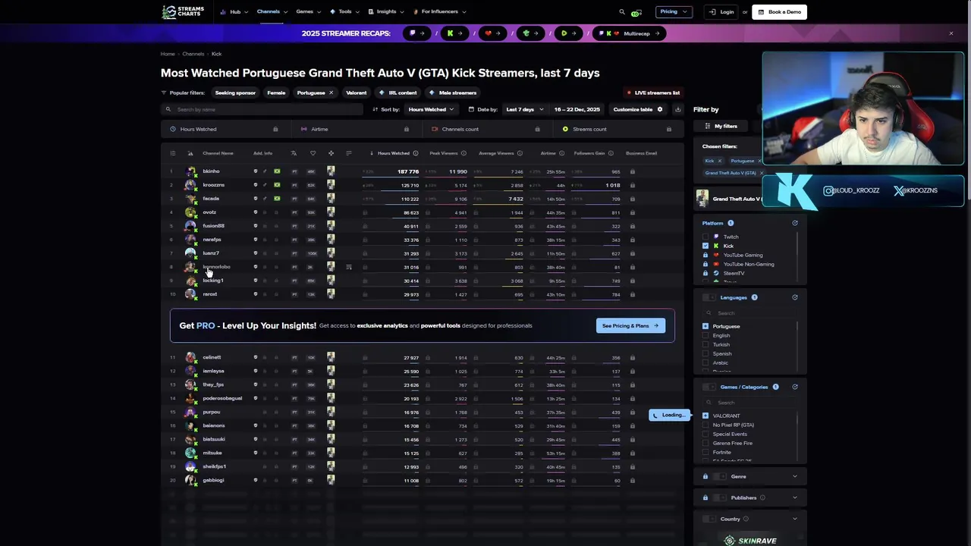Open the Pricing dropdown
Image resolution: width=971 pixels, height=546 pixels.
[674, 11]
